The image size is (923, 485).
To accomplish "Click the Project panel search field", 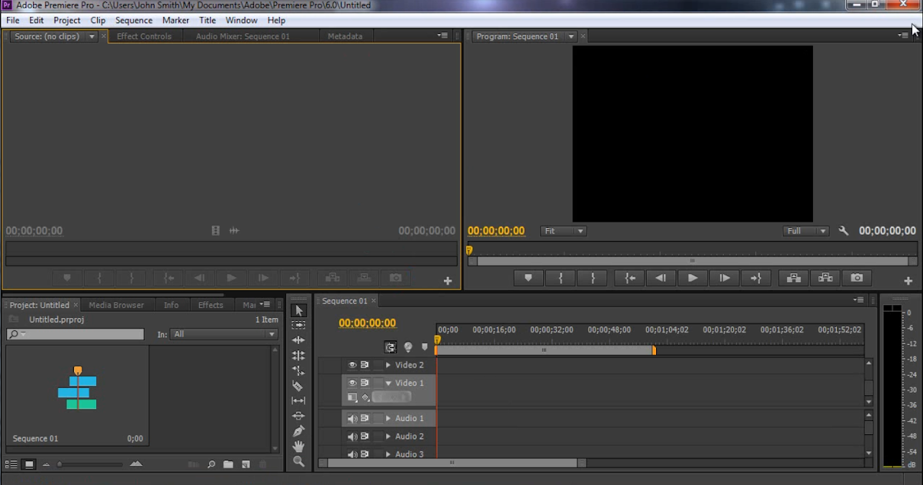I will pyautogui.click(x=75, y=334).
